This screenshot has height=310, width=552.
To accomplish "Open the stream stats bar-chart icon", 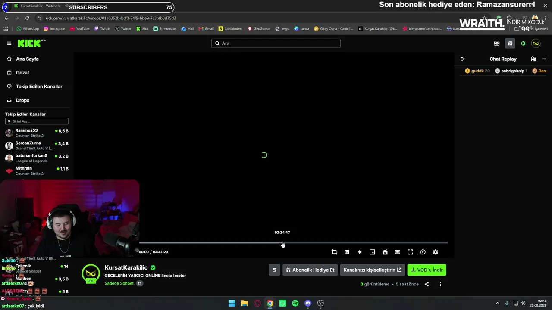I will tap(347, 252).
